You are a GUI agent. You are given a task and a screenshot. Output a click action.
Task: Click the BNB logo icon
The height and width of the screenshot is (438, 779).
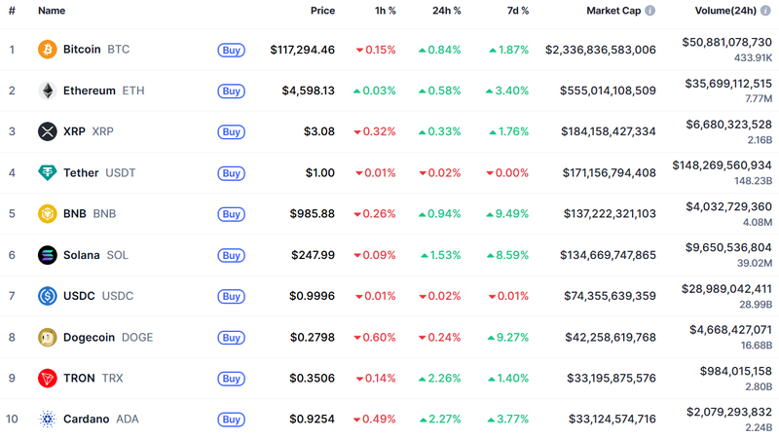[47, 213]
